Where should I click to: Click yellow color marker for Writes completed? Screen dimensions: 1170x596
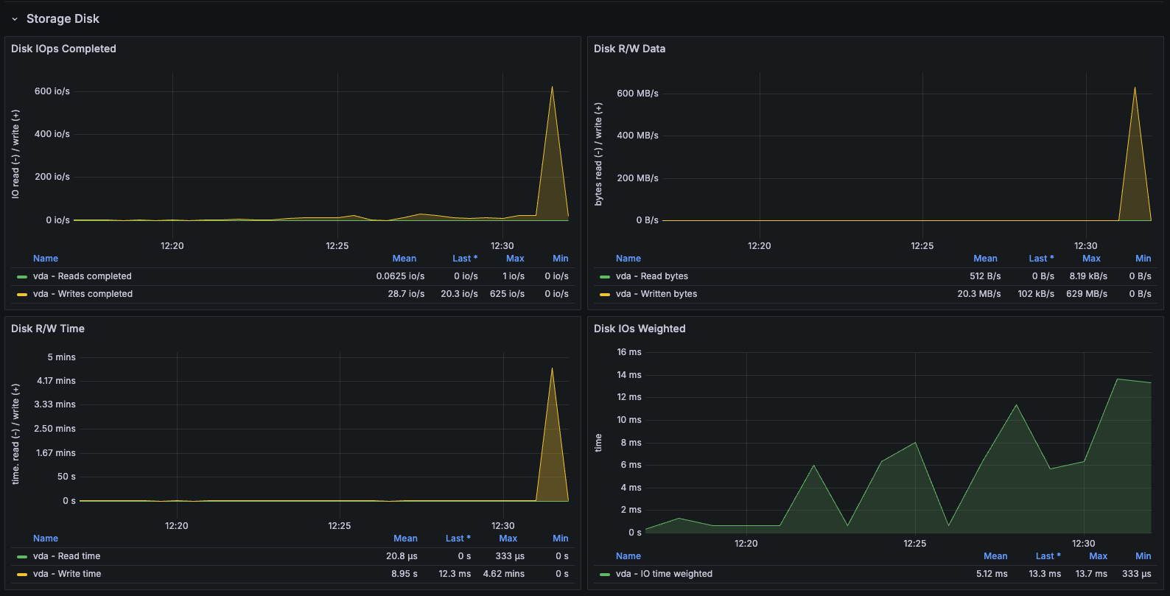[22, 295]
